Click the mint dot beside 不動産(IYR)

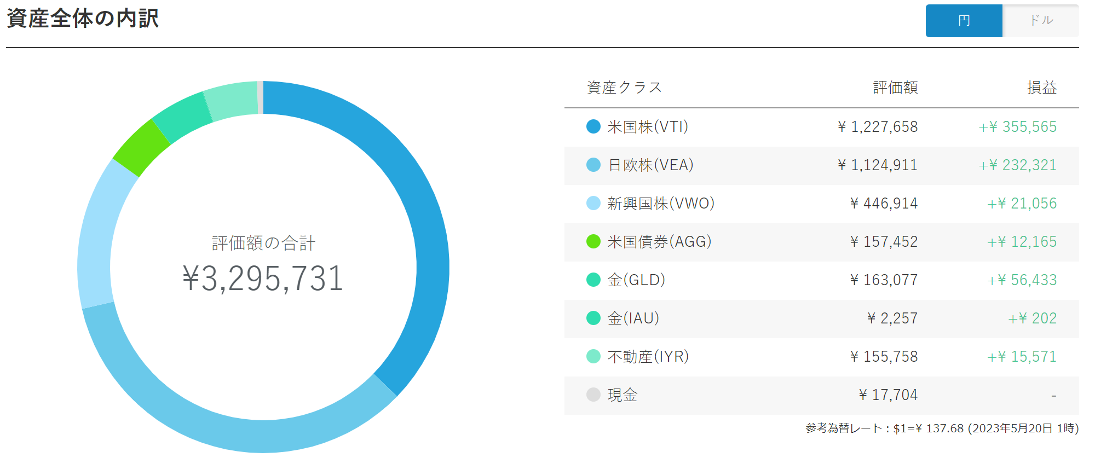point(593,357)
